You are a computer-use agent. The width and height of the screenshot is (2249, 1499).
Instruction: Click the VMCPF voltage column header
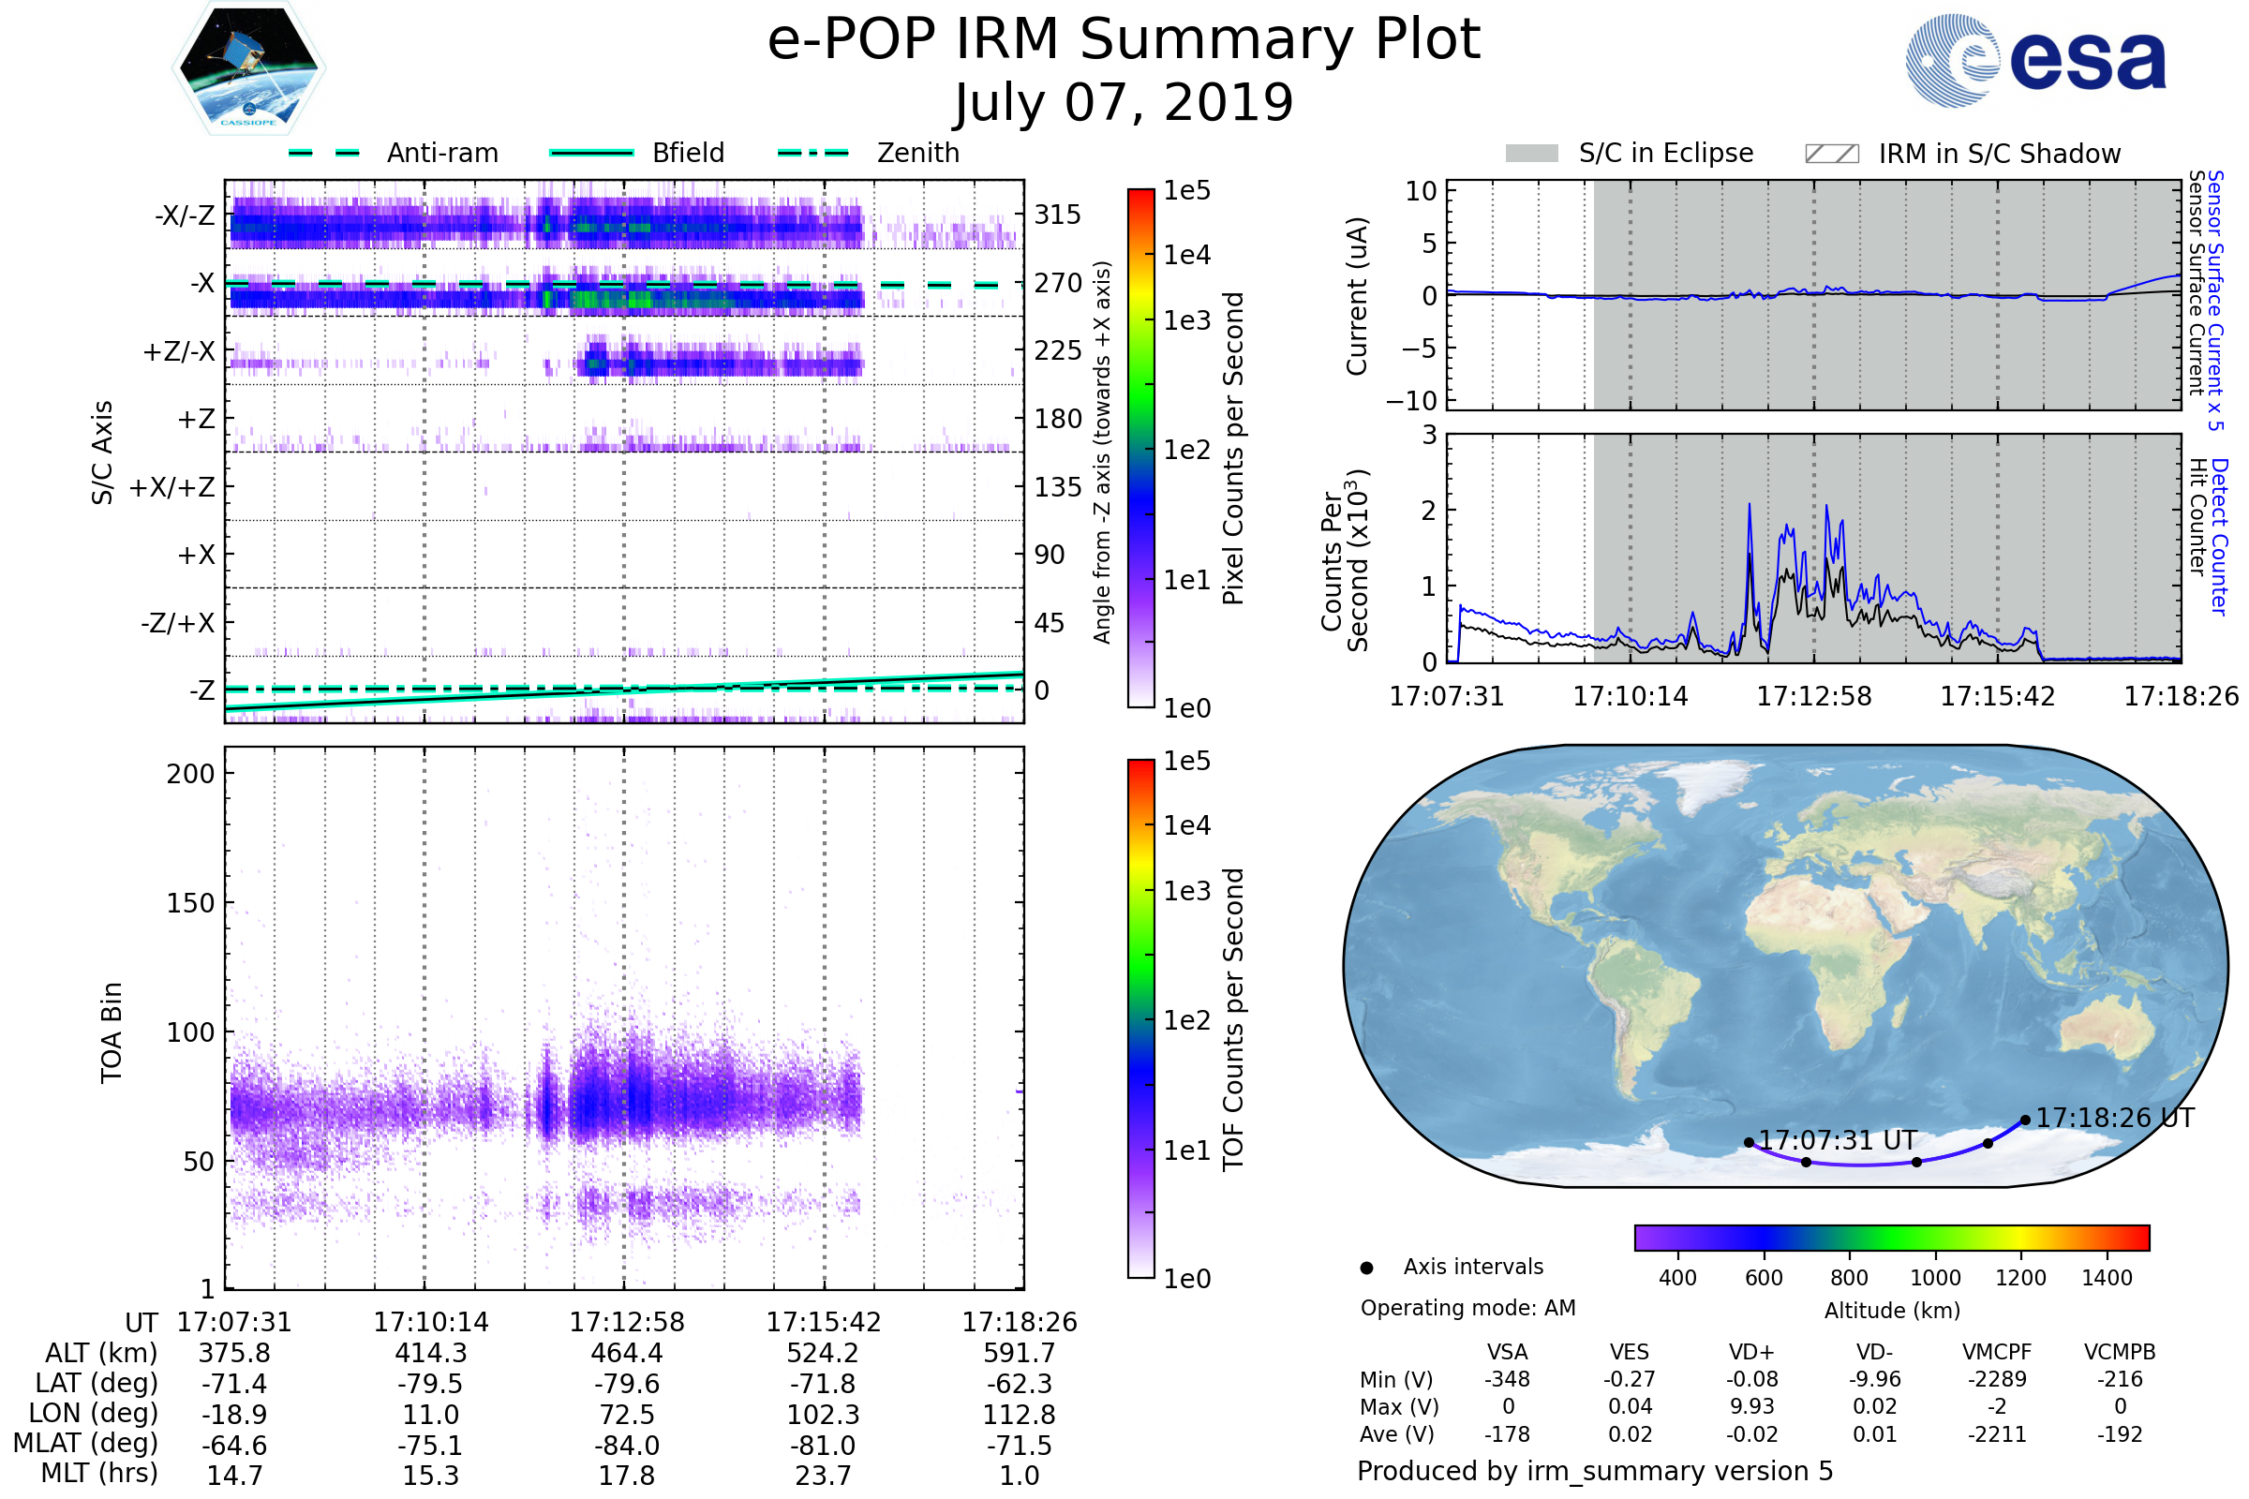click(1997, 1352)
